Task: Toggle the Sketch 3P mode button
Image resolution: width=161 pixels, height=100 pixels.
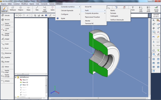Action: point(4,9)
